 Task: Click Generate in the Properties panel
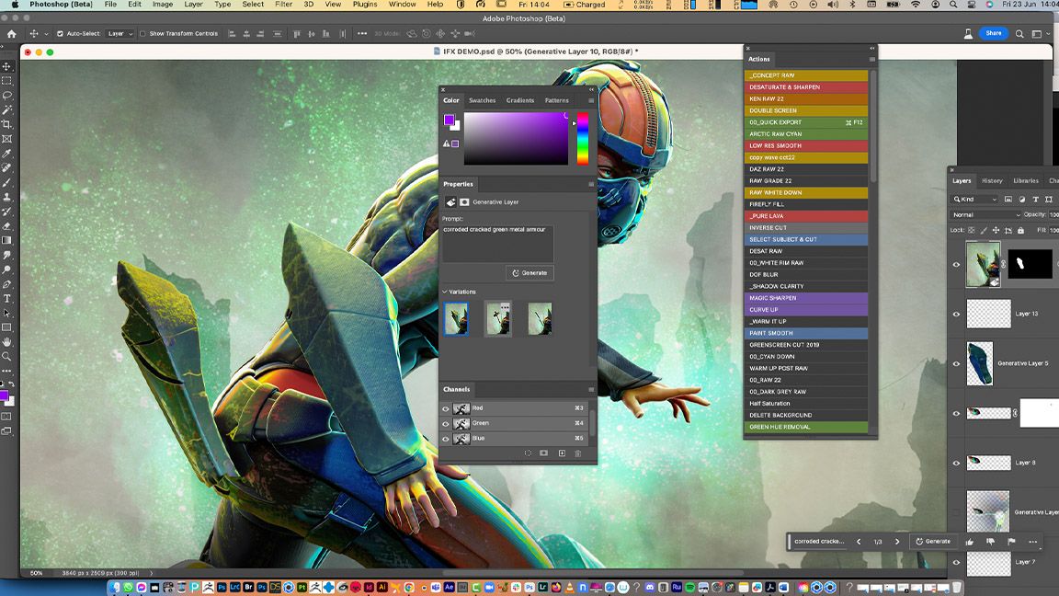point(529,273)
